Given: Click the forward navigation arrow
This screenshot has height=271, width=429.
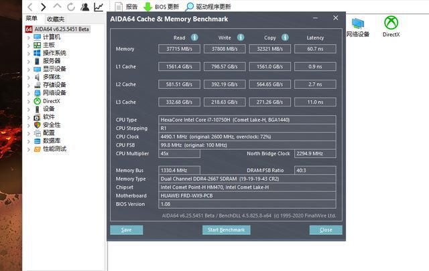Looking at the screenshot, I should pos(44,7).
